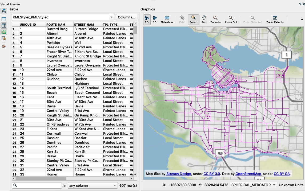This screenshot has height=191, width=305.
Task: Open the KMLStyler_KMLStyled table dropdown
Action: (111, 17)
